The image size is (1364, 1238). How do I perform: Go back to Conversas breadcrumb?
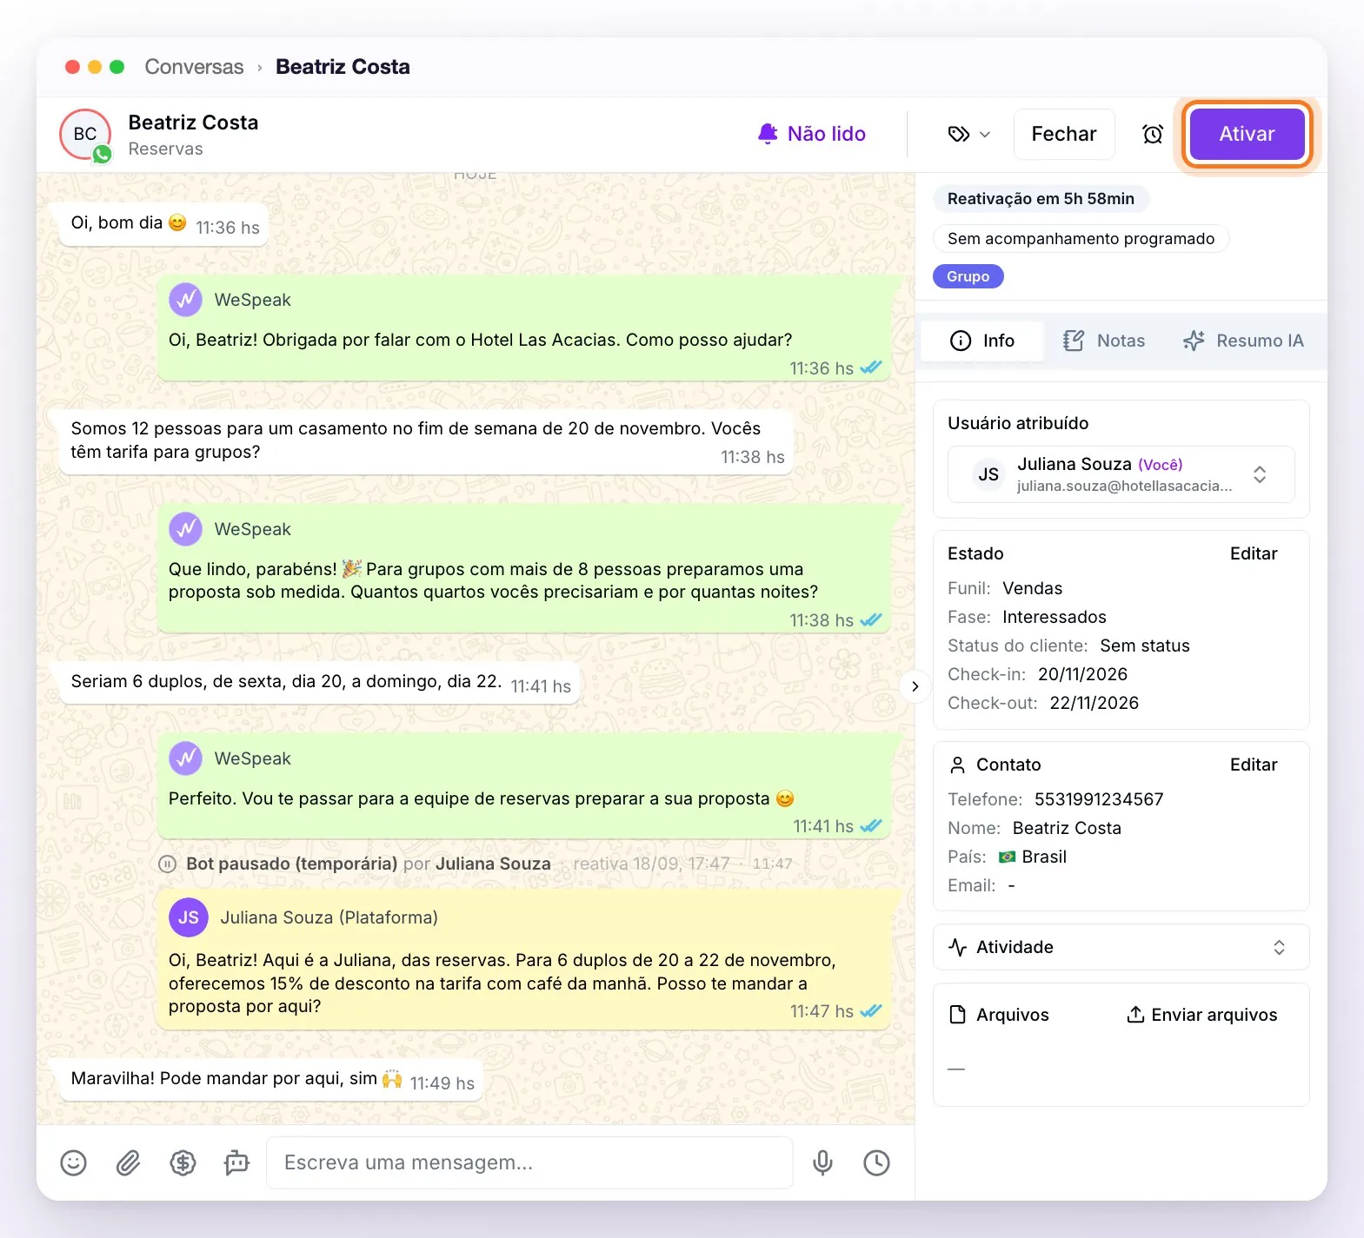(194, 67)
